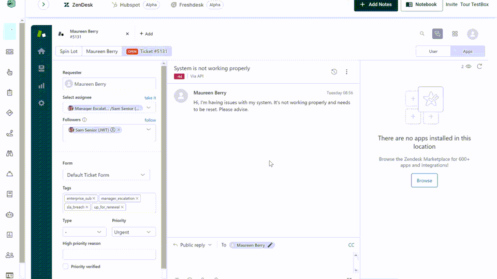
Task: Click the ticket form panel scrollbar
Action: [x=164, y=166]
